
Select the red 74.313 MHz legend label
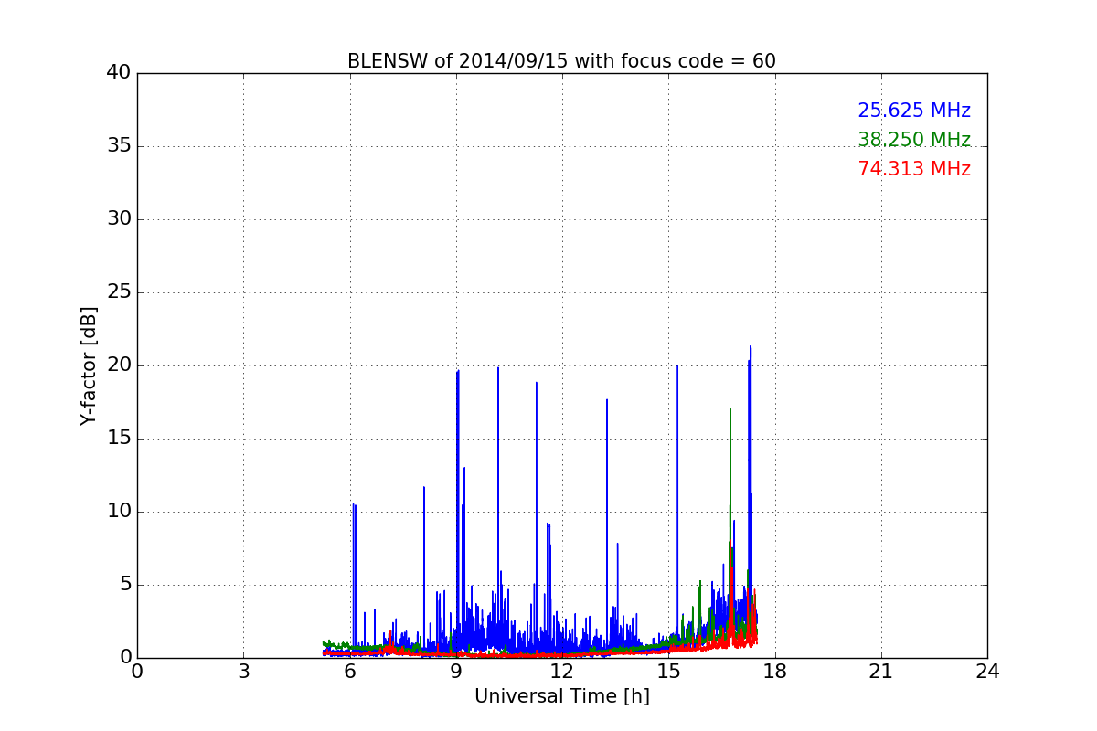[914, 169]
